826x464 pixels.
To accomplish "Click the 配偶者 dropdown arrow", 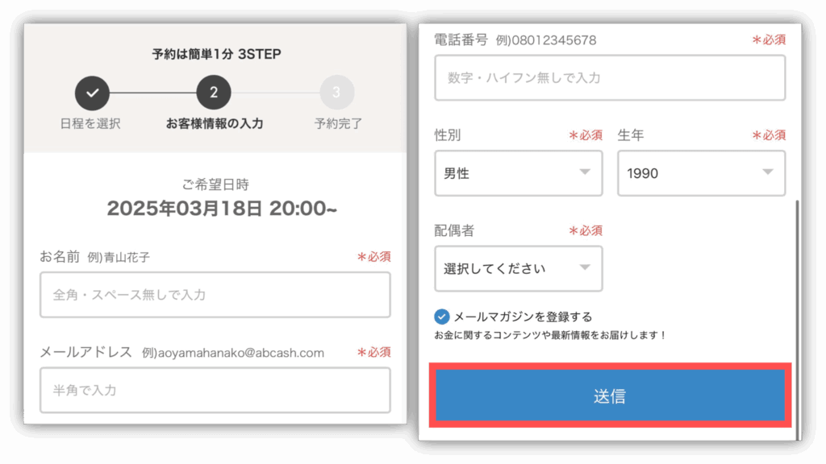I will coord(585,267).
